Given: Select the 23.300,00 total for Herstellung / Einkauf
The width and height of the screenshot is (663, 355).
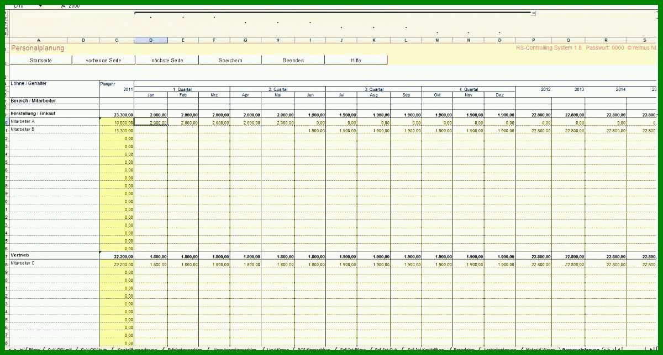Looking at the screenshot, I should tap(117, 115).
